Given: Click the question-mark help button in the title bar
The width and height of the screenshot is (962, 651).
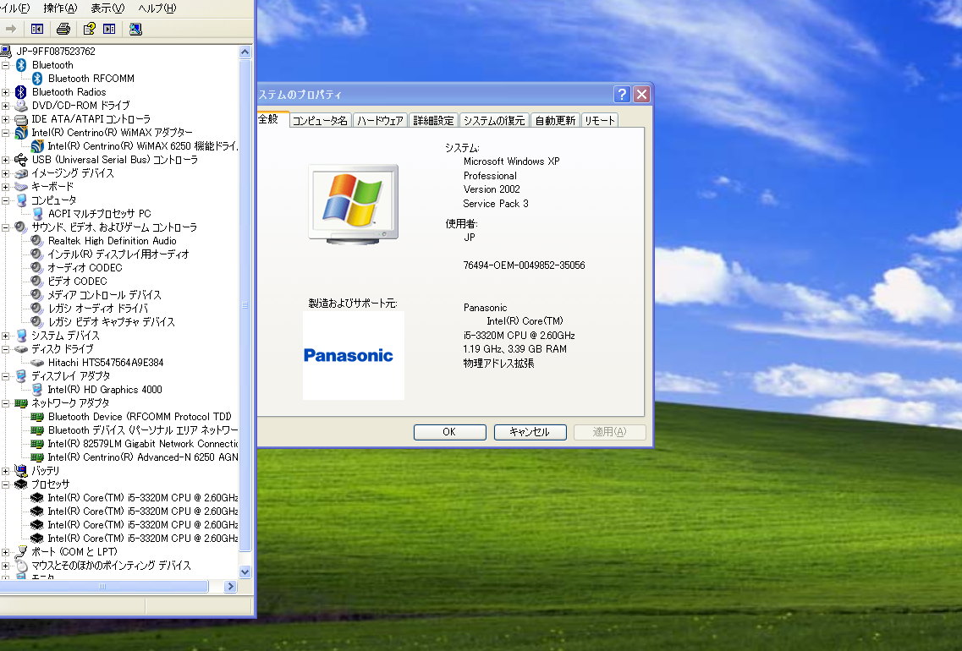Looking at the screenshot, I should coord(622,95).
